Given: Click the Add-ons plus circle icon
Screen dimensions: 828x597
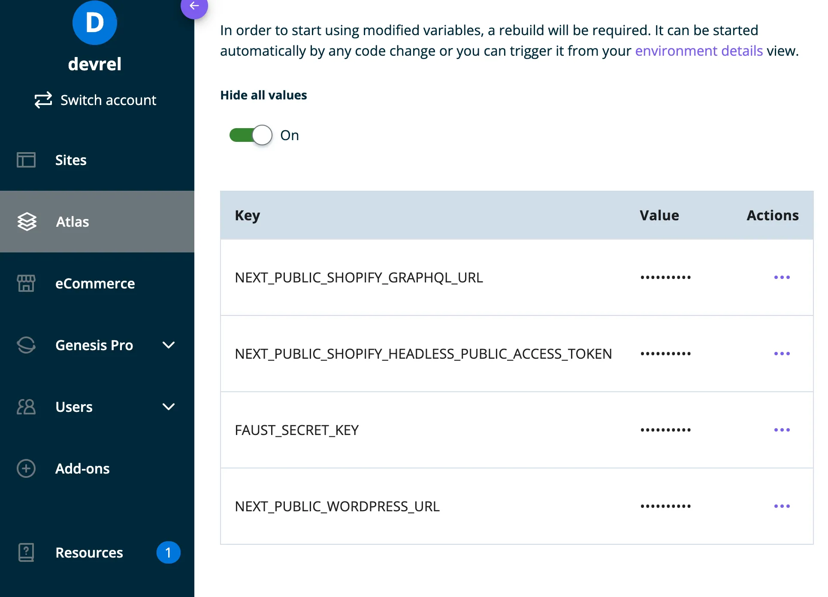Looking at the screenshot, I should [26, 468].
